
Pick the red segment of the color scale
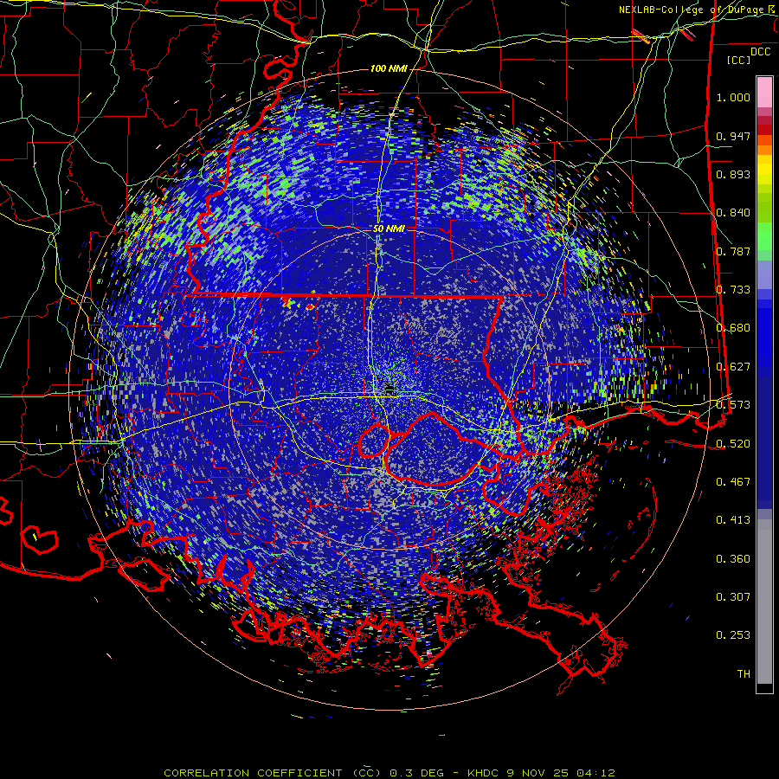[x=764, y=129]
